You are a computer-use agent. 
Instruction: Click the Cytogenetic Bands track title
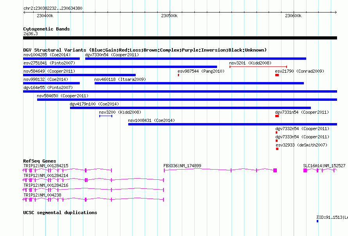(x=47, y=29)
